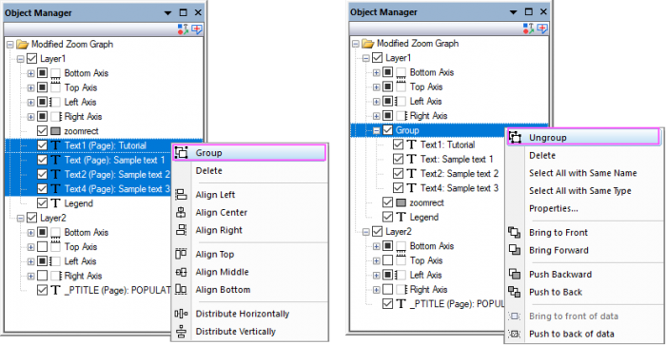
Task: Select All with Same Name menu item
Action: (x=582, y=173)
